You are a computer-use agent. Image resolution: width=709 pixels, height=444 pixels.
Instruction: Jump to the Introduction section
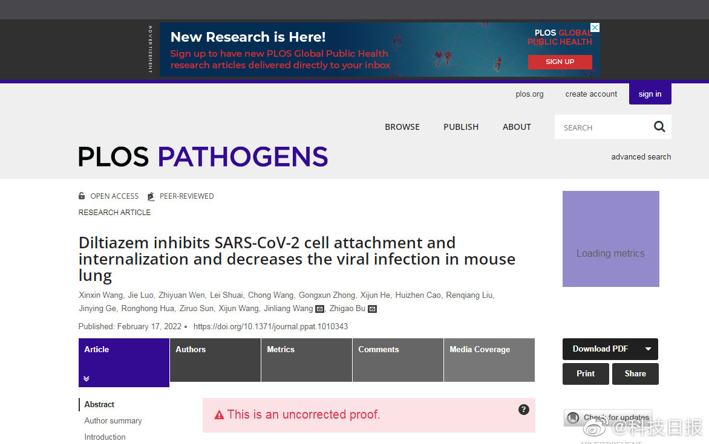(105, 437)
